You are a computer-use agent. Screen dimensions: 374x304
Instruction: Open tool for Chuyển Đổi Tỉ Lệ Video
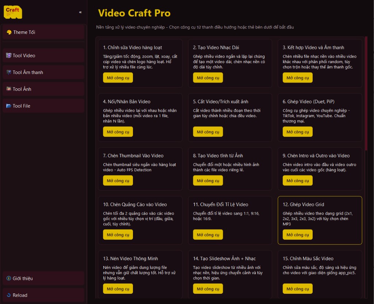[208, 235]
